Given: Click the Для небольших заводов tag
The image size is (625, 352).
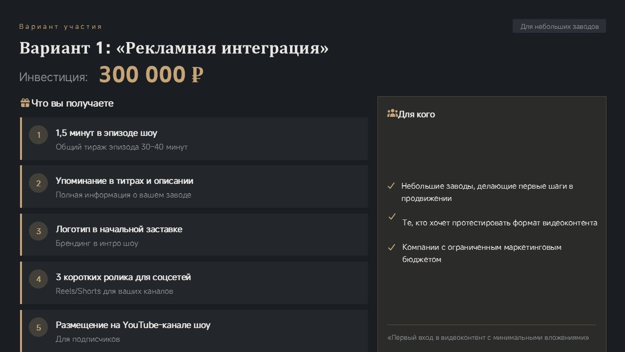Looking at the screenshot, I should click(x=559, y=26).
